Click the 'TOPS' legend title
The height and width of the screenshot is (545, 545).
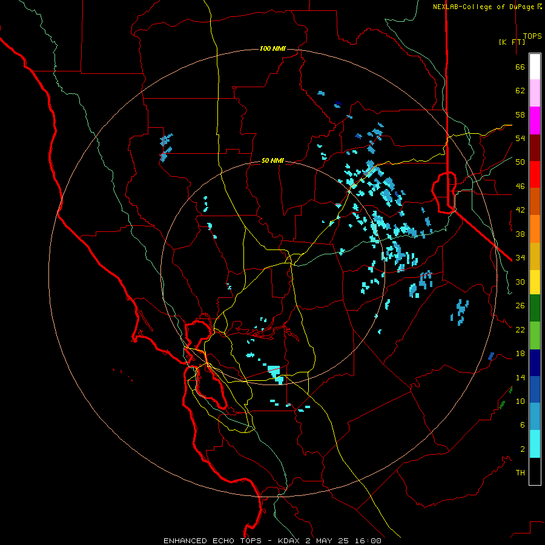pos(532,36)
